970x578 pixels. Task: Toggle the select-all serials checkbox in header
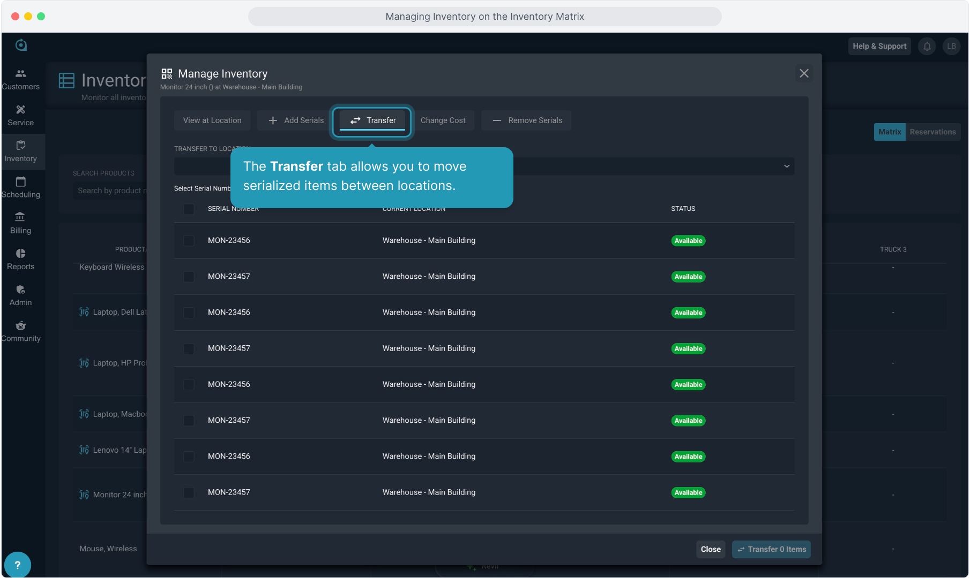point(189,209)
